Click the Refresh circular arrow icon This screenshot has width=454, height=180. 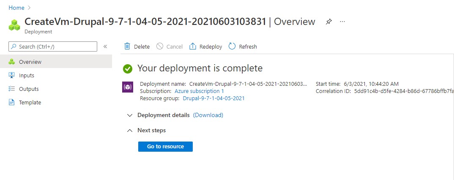coord(232,46)
